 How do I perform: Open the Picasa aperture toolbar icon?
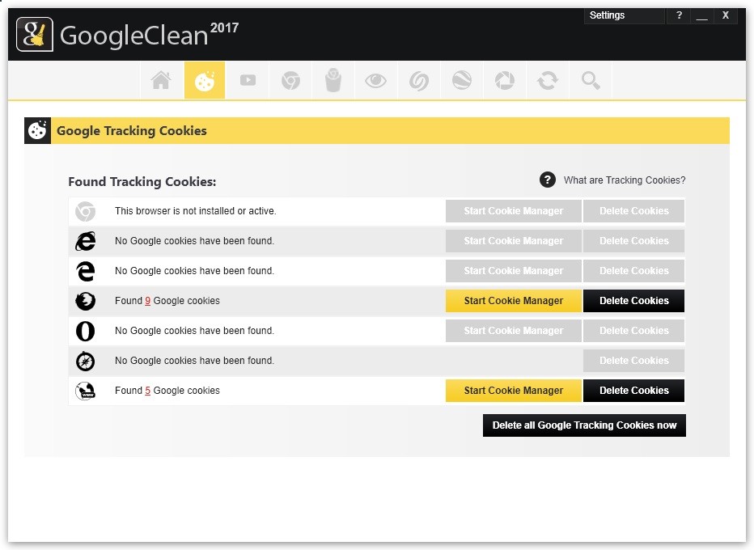(505, 80)
